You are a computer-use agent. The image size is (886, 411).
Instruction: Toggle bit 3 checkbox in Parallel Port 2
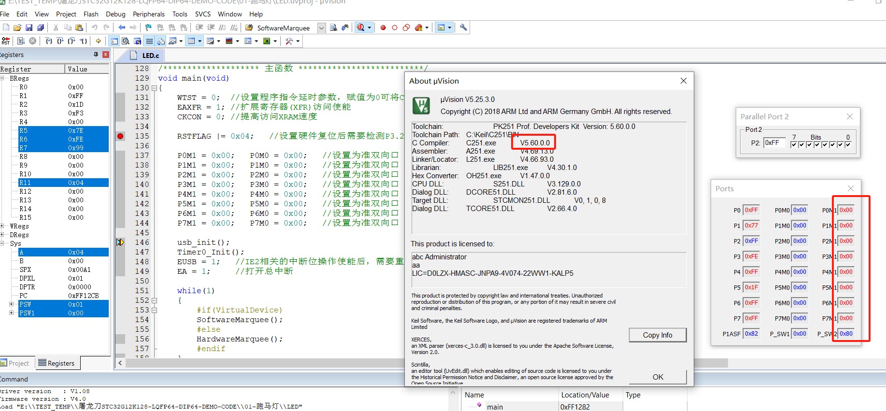coord(825,144)
